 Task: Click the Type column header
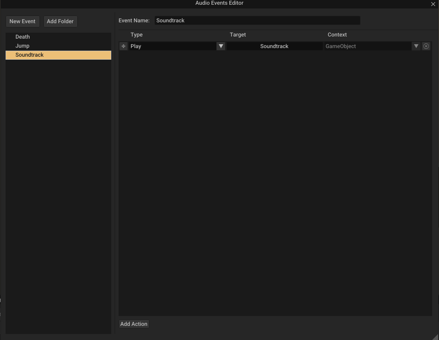137,35
